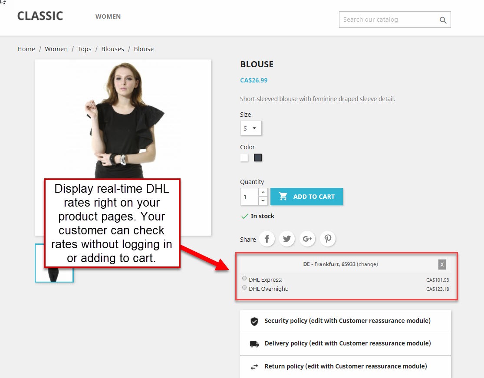Click Return policy text
This screenshot has height=378, width=484.
click(346, 366)
